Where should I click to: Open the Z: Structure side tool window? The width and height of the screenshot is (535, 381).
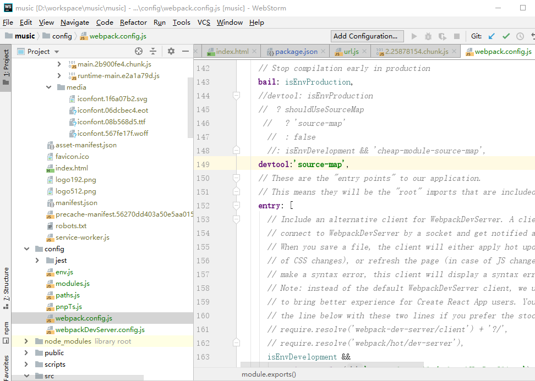tap(6, 288)
